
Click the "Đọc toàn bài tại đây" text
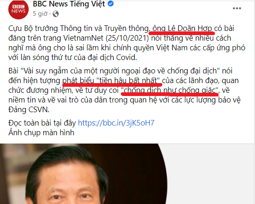pyautogui.click(x=42, y=123)
